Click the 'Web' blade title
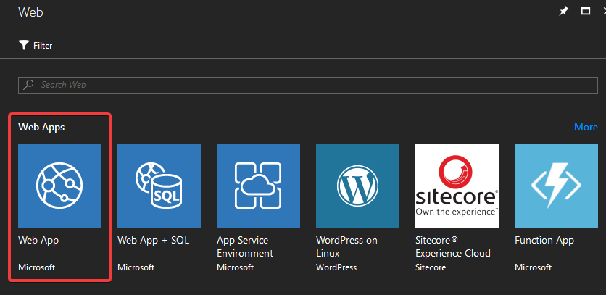This screenshot has height=295, width=606. (x=30, y=12)
